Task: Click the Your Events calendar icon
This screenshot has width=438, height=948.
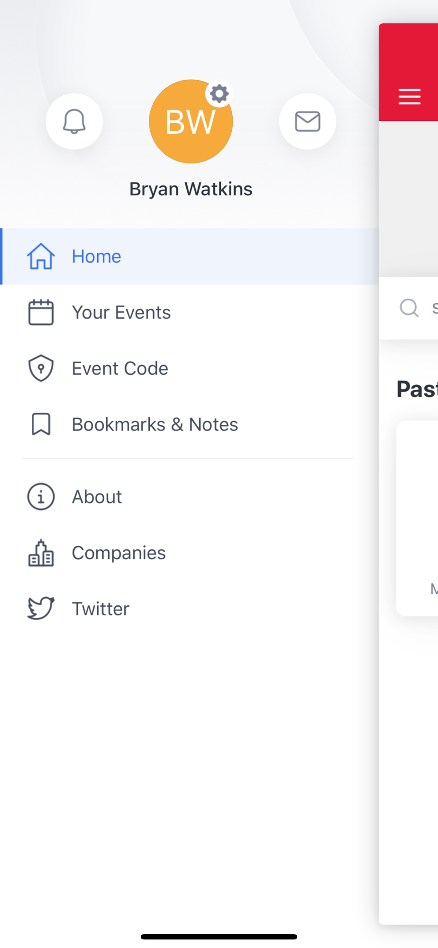Action: 41,312
